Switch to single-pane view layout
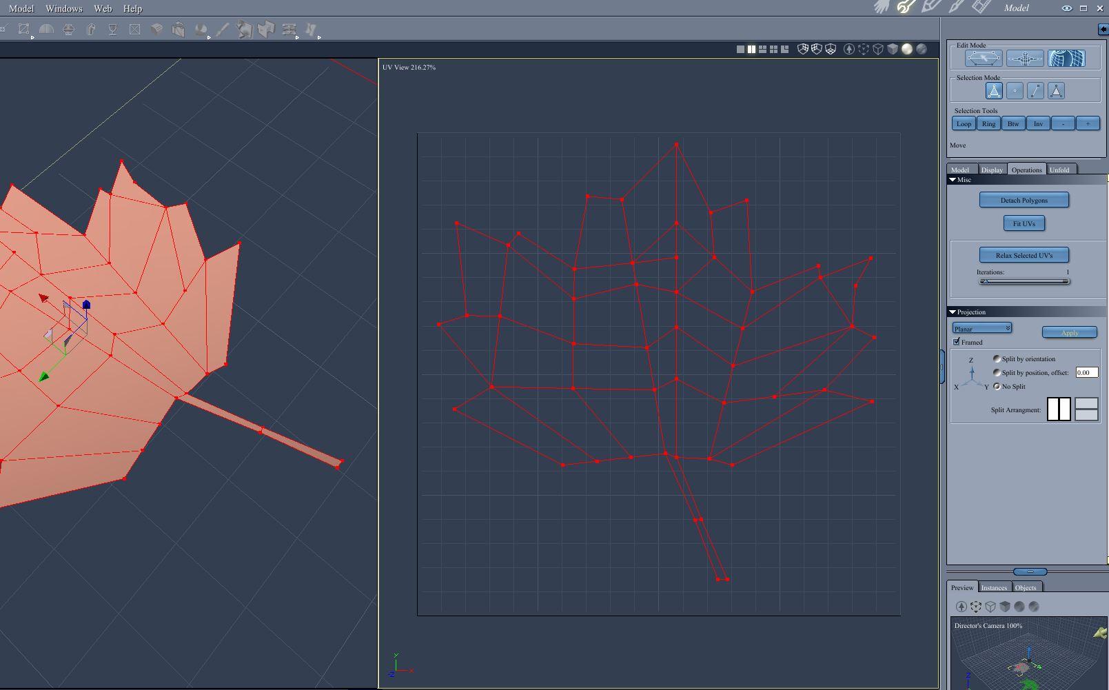 (740, 49)
